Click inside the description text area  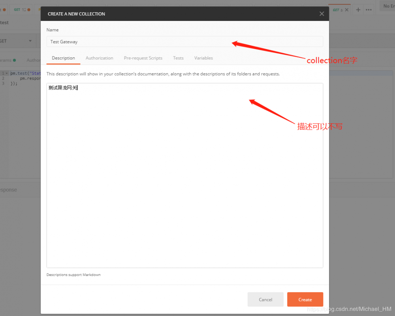pyautogui.click(x=184, y=176)
